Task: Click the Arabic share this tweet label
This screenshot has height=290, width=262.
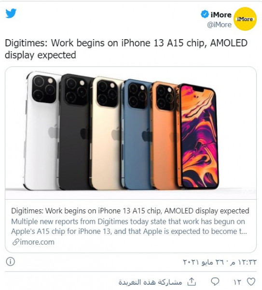Action: (x=150, y=282)
